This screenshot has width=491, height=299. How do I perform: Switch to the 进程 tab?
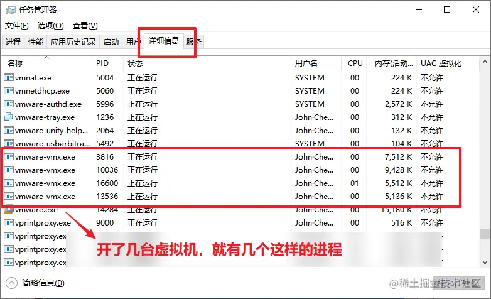13,41
